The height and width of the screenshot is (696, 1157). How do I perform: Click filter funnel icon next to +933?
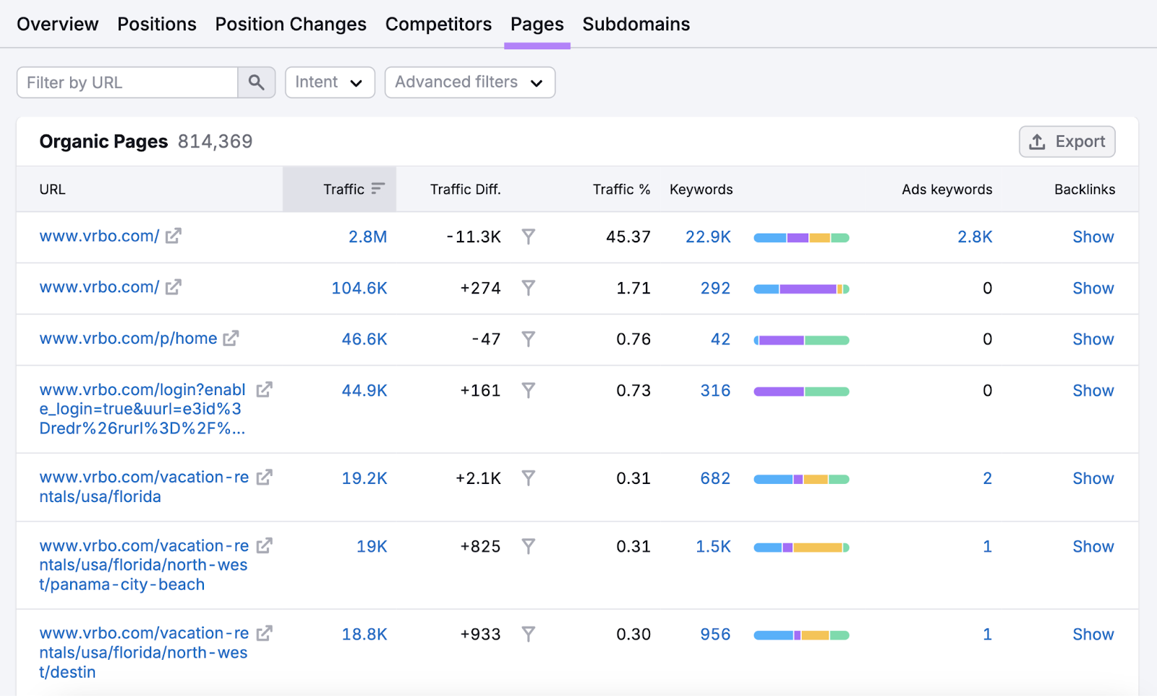529,635
